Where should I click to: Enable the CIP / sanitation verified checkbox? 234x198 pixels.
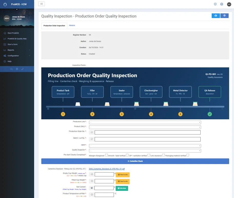point(149,155)
